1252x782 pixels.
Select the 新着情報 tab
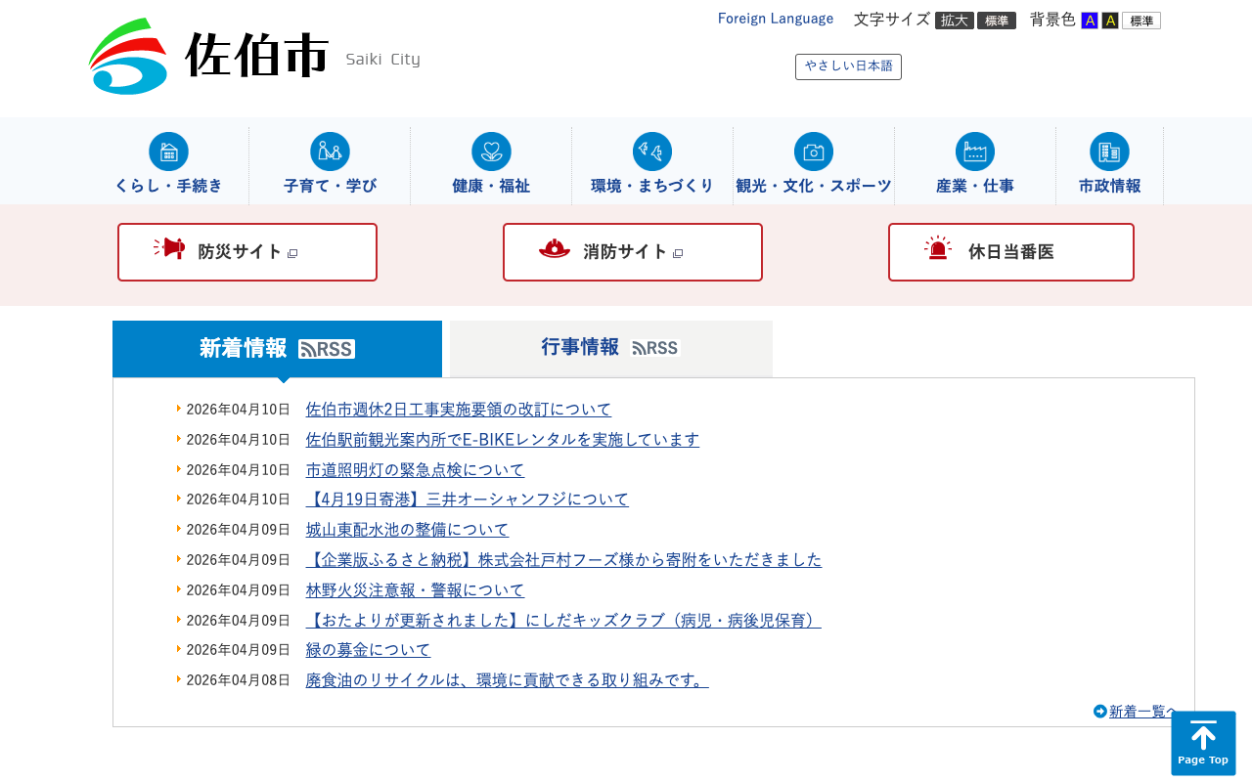(x=277, y=349)
